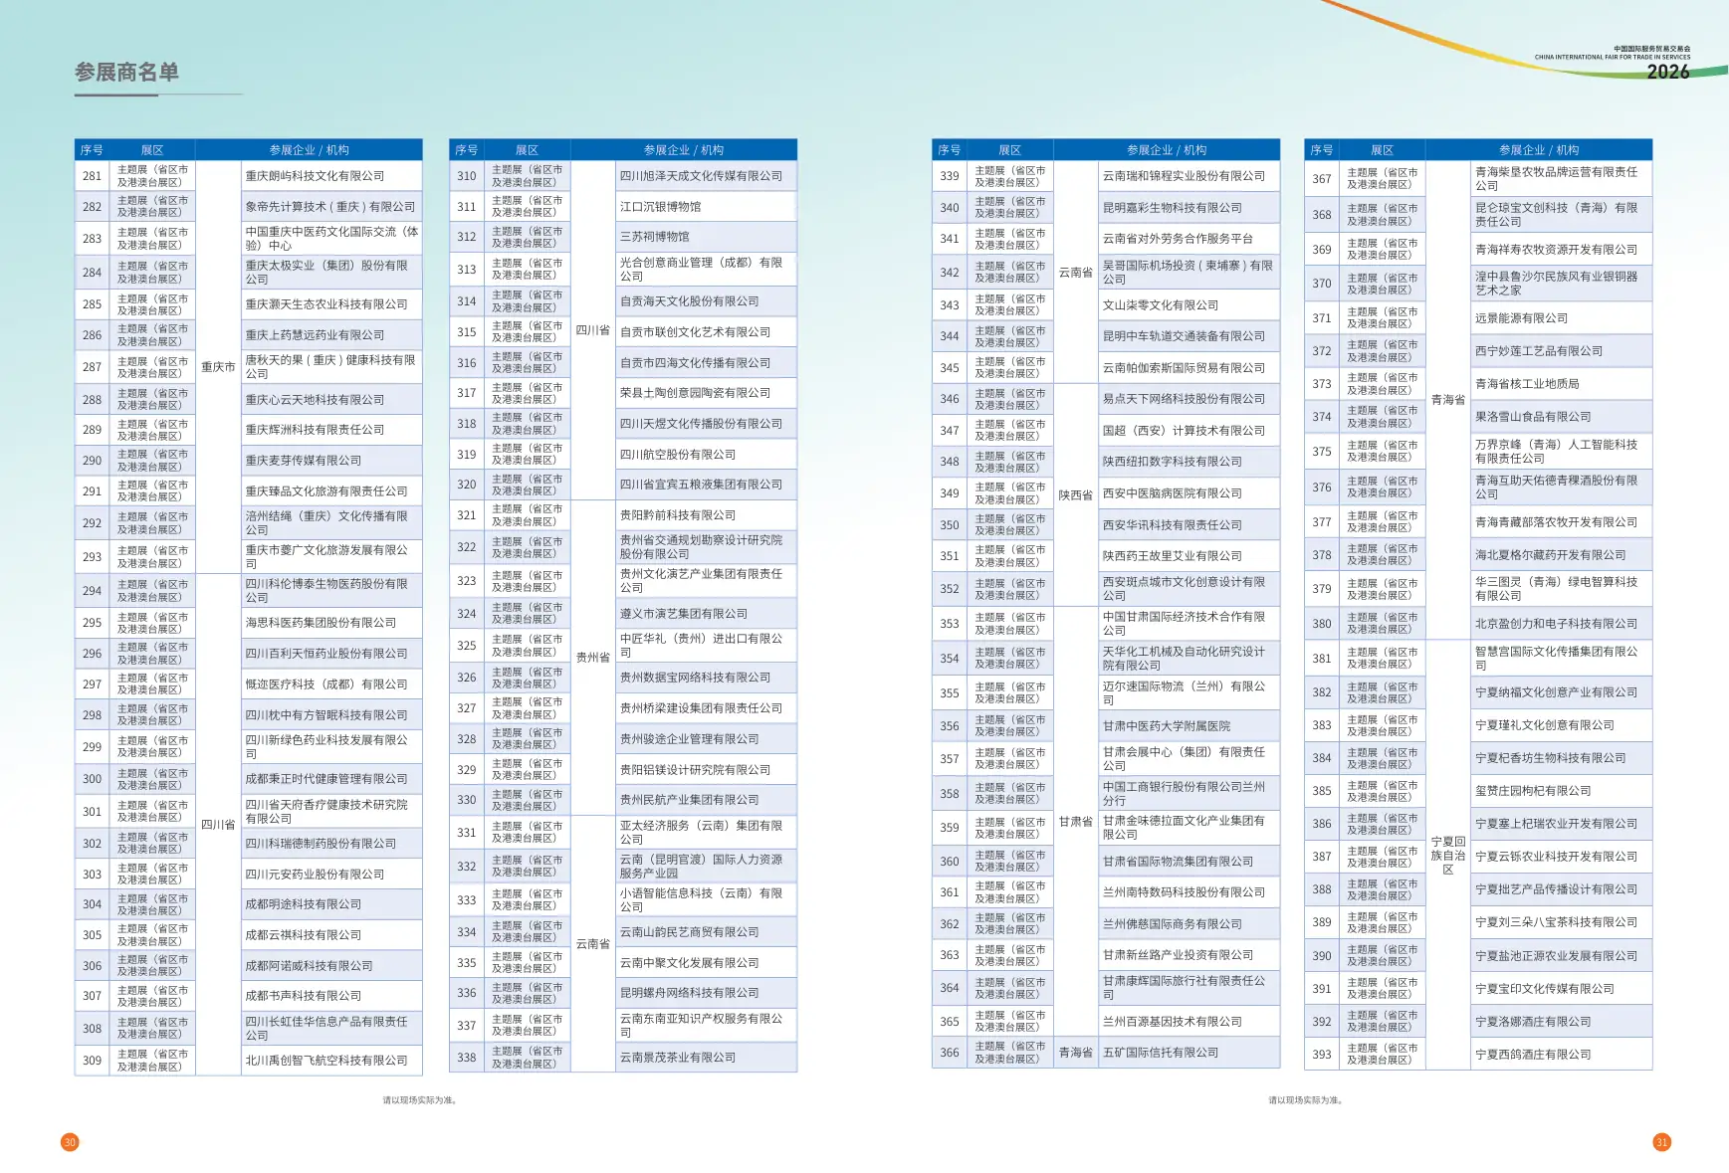The width and height of the screenshot is (1729, 1173).
Task: Select '重庆心云天地科技有限公司' entry
Action: pos(315,400)
